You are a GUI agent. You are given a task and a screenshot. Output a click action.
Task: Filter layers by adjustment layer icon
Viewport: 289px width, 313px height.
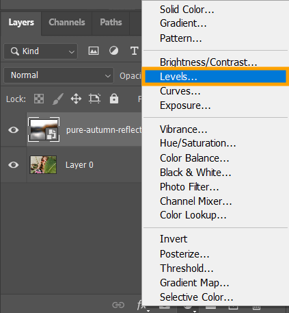113,51
